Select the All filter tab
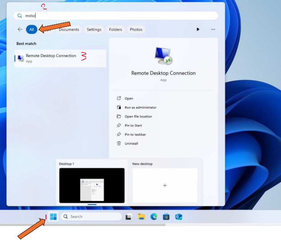This screenshot has height=240, width=281. tap(32, 30)
